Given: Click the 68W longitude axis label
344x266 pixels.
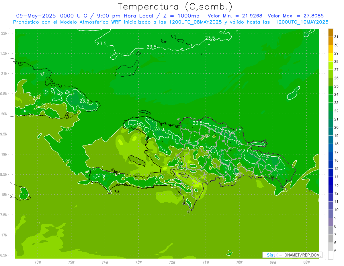Looking at the screenshot, I should 306,262.
